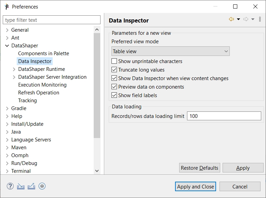Click the Apply button
The height and width of the screenshot is (198, 266).
[x=243, y=168]
